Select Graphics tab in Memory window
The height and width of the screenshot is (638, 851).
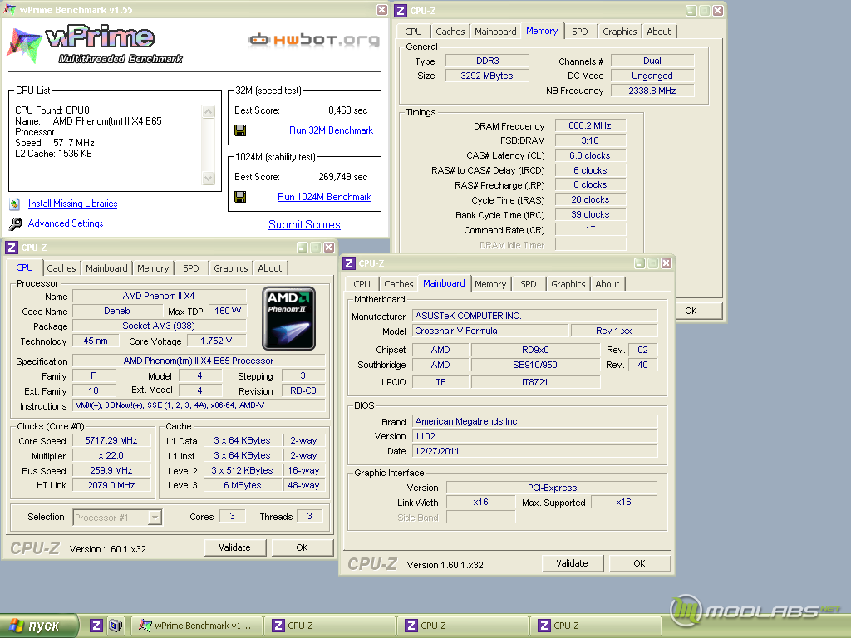[x=620, y=32]
